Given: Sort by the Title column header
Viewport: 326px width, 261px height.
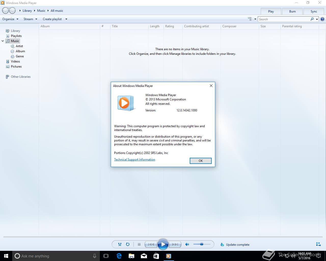Looking at the screenshot, I should [x=129, y=26].
